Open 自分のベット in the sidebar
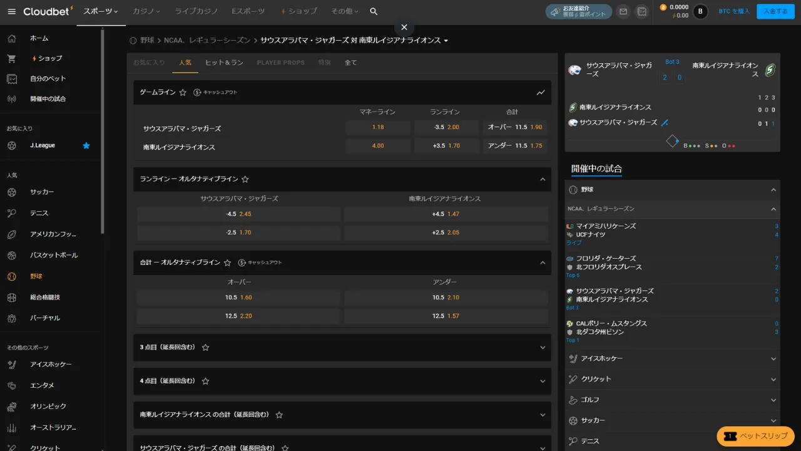The width and height of the screenshot is (801, 451). pyautogui.click(x=48, y=78)
